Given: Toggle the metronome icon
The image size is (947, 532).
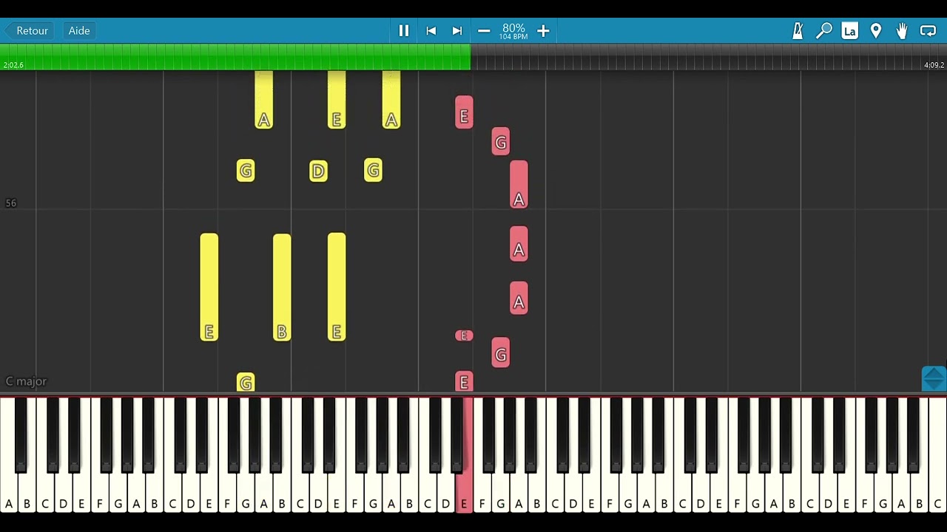Looking at the screenshot, I should [x=798, y=31].
